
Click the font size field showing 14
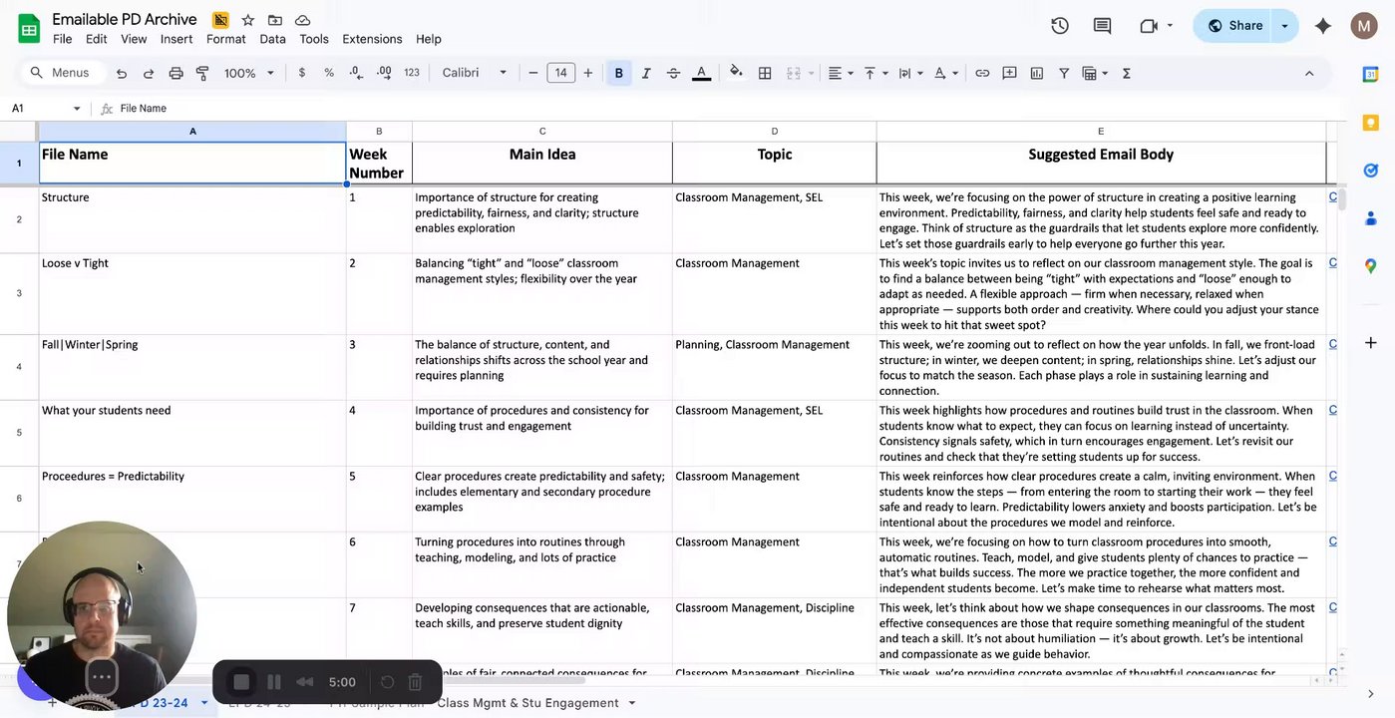(x=560, y=73)
